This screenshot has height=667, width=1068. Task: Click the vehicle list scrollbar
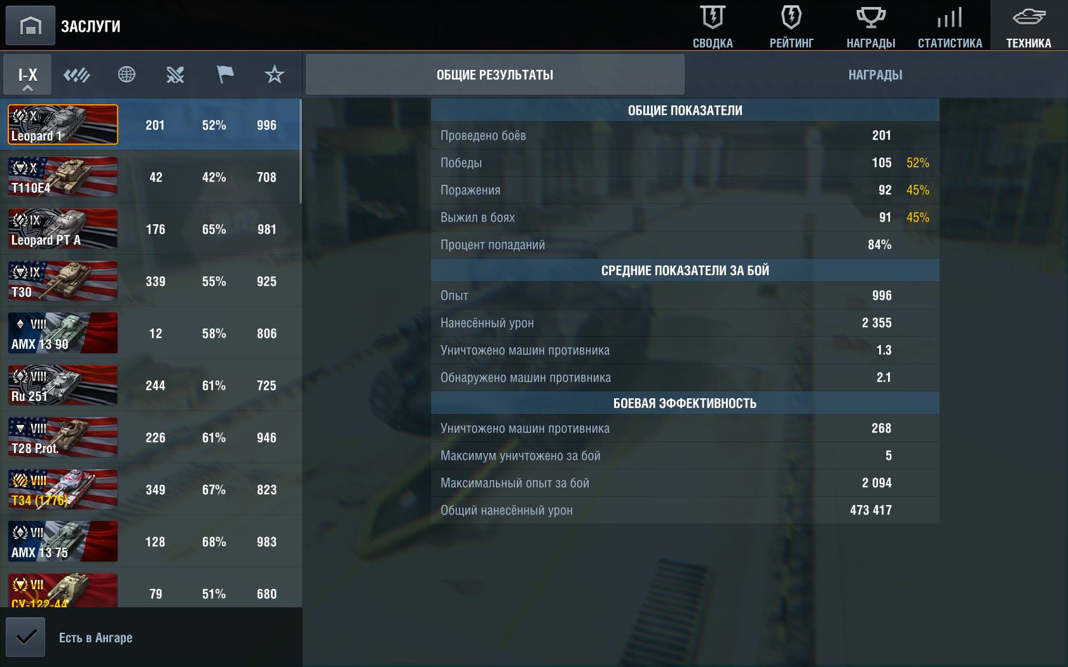tap(300, 151)
